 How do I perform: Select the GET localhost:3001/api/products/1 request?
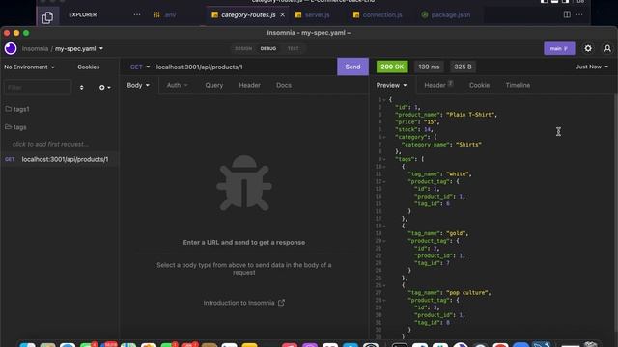(x=60, y=159)
